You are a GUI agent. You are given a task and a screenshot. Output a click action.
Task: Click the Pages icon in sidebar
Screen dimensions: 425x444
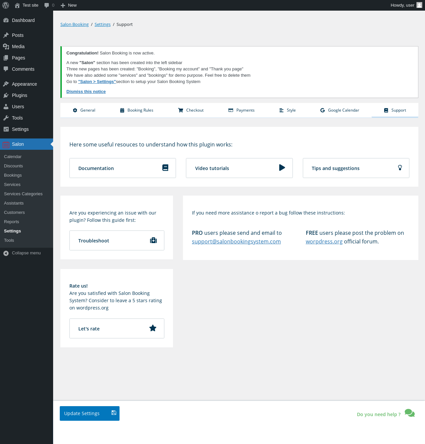tap(6, 58)
